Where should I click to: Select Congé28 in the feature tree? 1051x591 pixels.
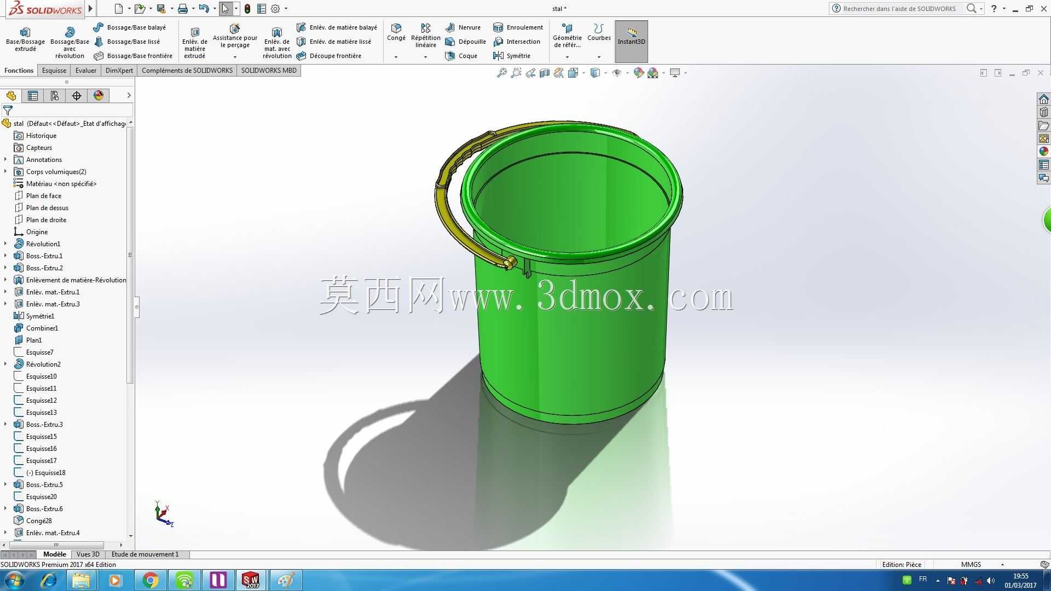pyautogui.click(x=39, y=521)
